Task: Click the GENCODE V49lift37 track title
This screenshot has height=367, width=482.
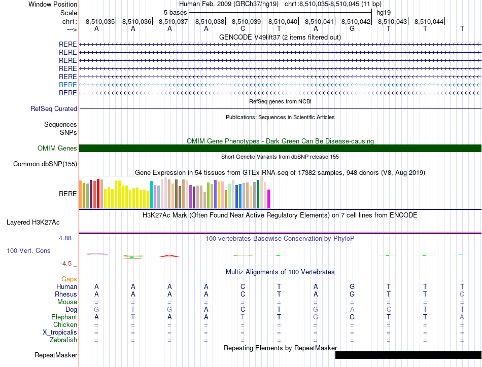Action: click(x=280, y=38)
